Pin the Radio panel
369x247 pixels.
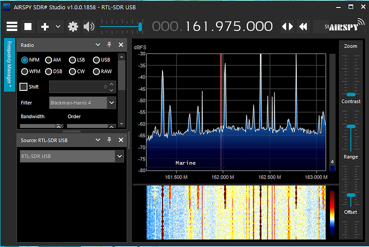click(x=110, y=45)
